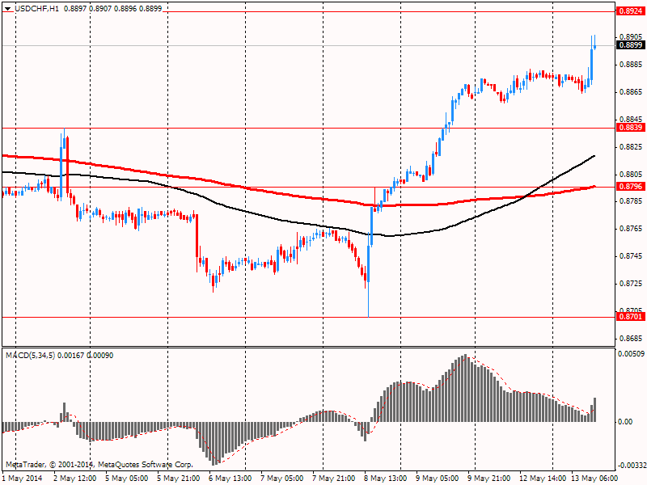Click the 0.8685 price scale value
The image size is (647, 485).
click(631, 339)
